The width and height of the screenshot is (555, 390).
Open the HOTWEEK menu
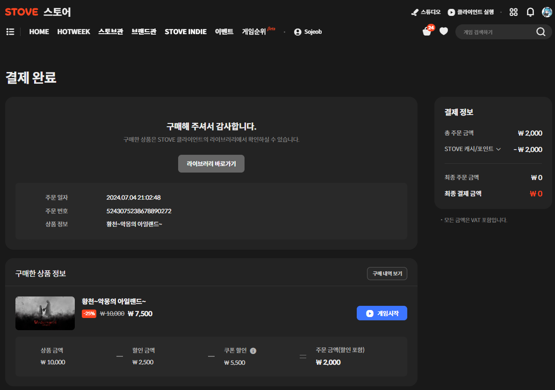[73, 32]
